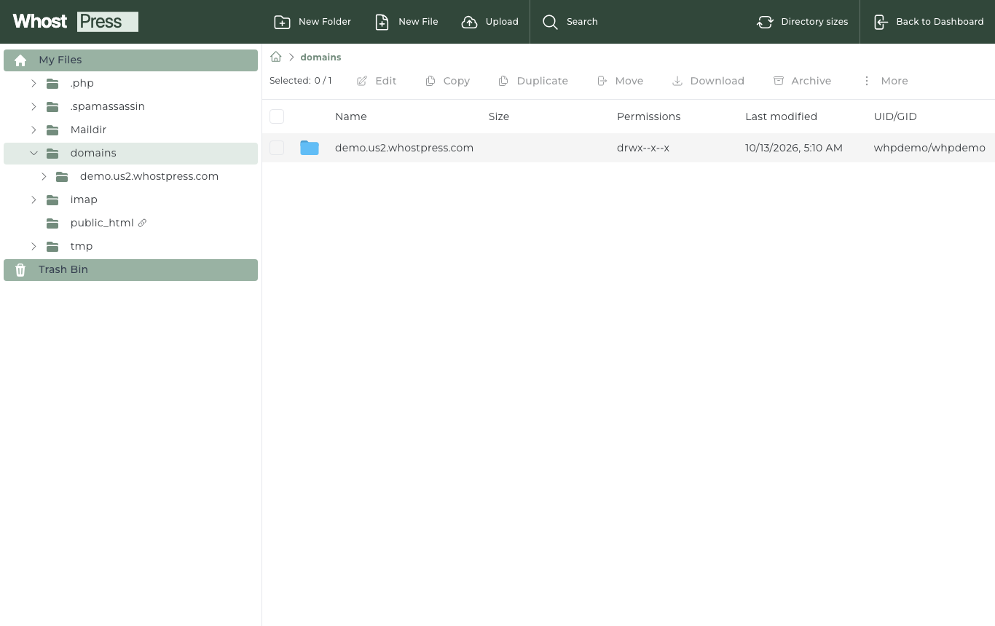Open the More three-dots menu icon
This screenshot has width=995, height=626.
pyautogui.click(x=867, y=81)
